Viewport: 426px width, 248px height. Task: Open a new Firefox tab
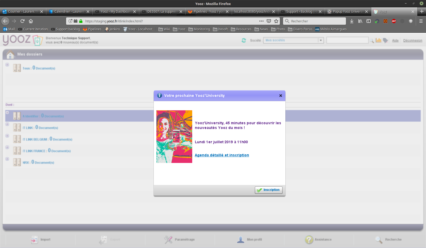coord(422,12)
